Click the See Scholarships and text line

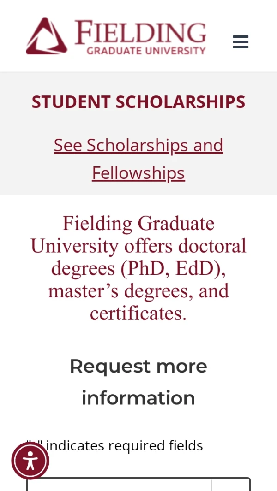(x=138, y=145)
